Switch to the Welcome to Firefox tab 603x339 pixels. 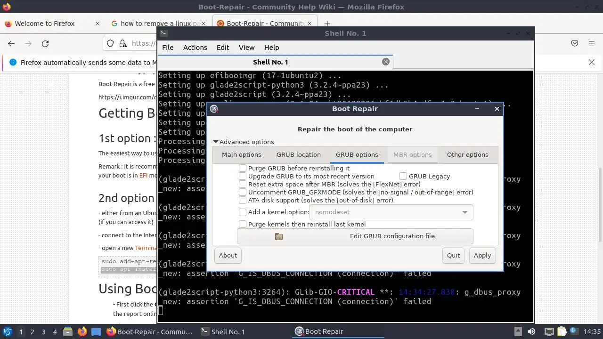[52, 24]
